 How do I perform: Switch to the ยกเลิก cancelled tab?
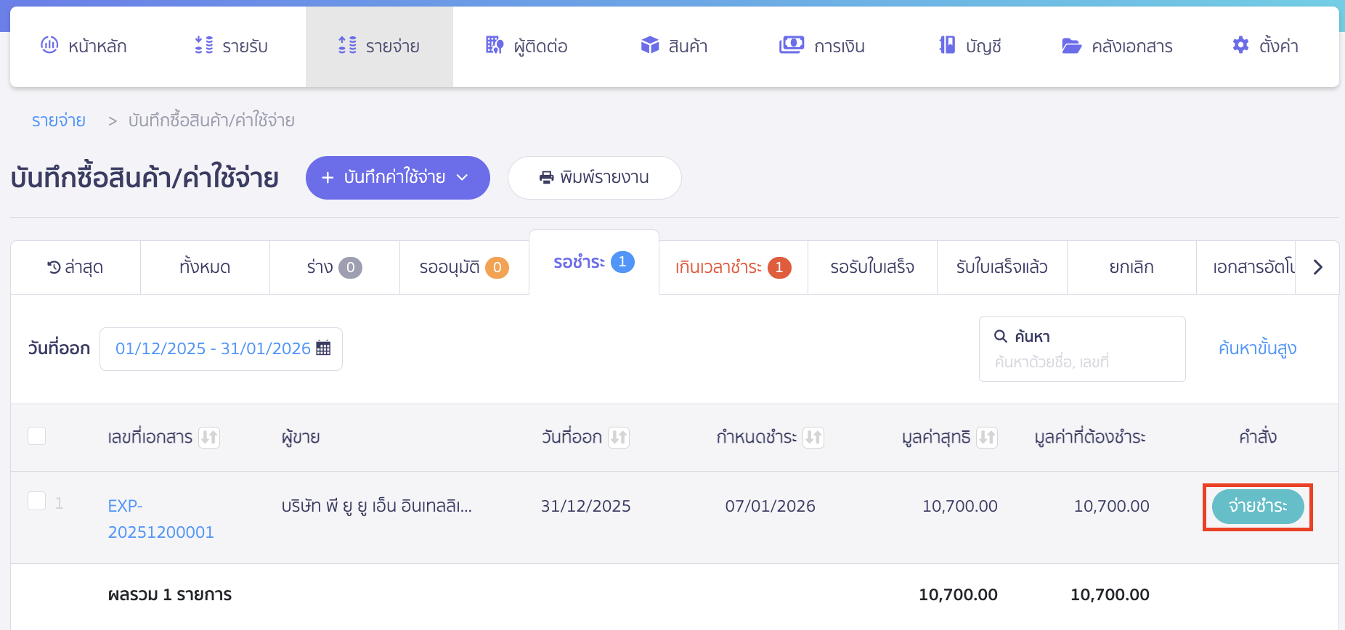click(1131, 267)
